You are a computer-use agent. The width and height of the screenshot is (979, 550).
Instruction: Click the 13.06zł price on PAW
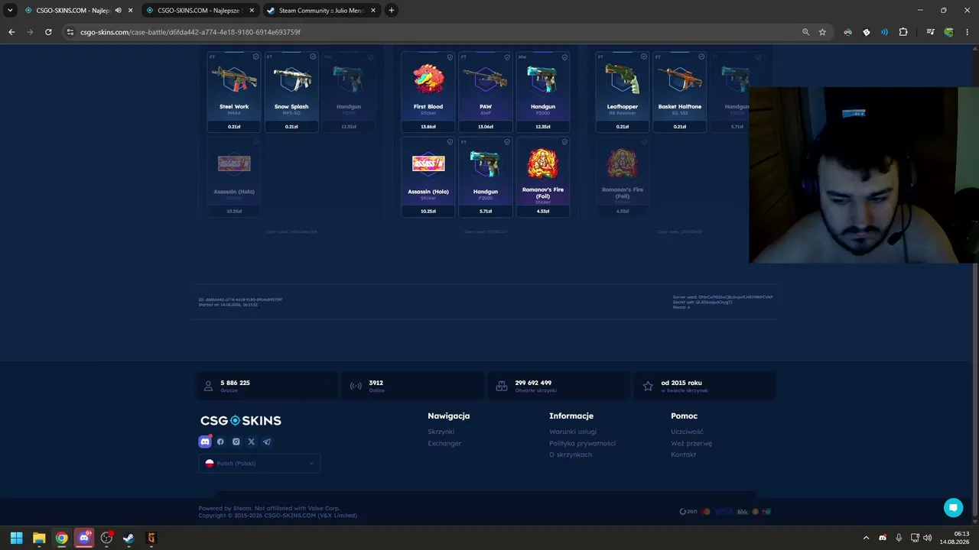click(x=486, y=127)
